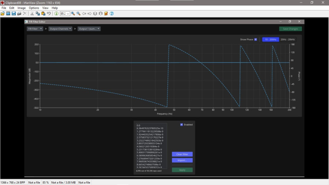Go to next image right arrow
Viewport: 329px width, 185px height.
click(90, 14)
